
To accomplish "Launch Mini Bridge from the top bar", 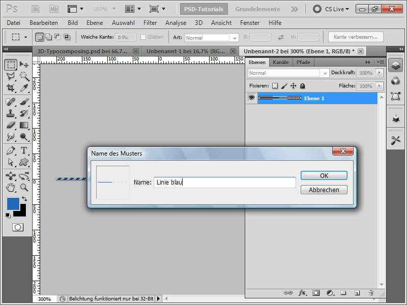I will [x=54, y=9].
